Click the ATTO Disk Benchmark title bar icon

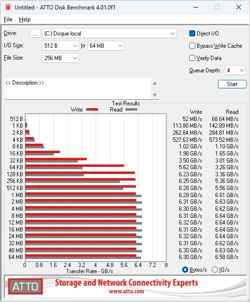(8, 7)
